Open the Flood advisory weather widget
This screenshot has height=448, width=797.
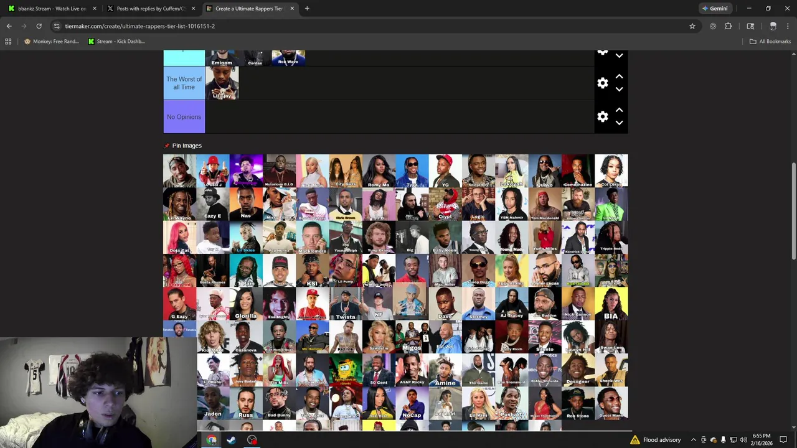coord(655,440)
